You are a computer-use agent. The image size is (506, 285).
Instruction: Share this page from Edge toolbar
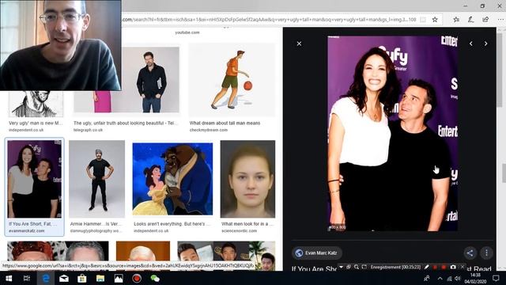tap(485, 19)
